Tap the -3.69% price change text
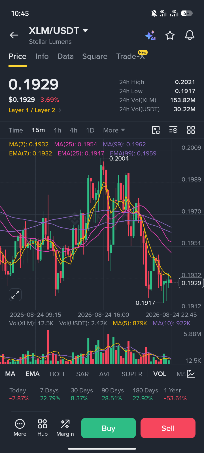The image size is (204, 453). (x=48, y=100)
